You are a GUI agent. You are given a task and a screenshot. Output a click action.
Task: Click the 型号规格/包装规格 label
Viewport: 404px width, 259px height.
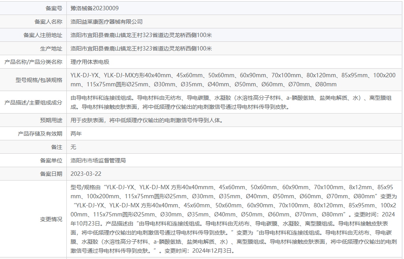pyautogui.click(x=39, y=80)
